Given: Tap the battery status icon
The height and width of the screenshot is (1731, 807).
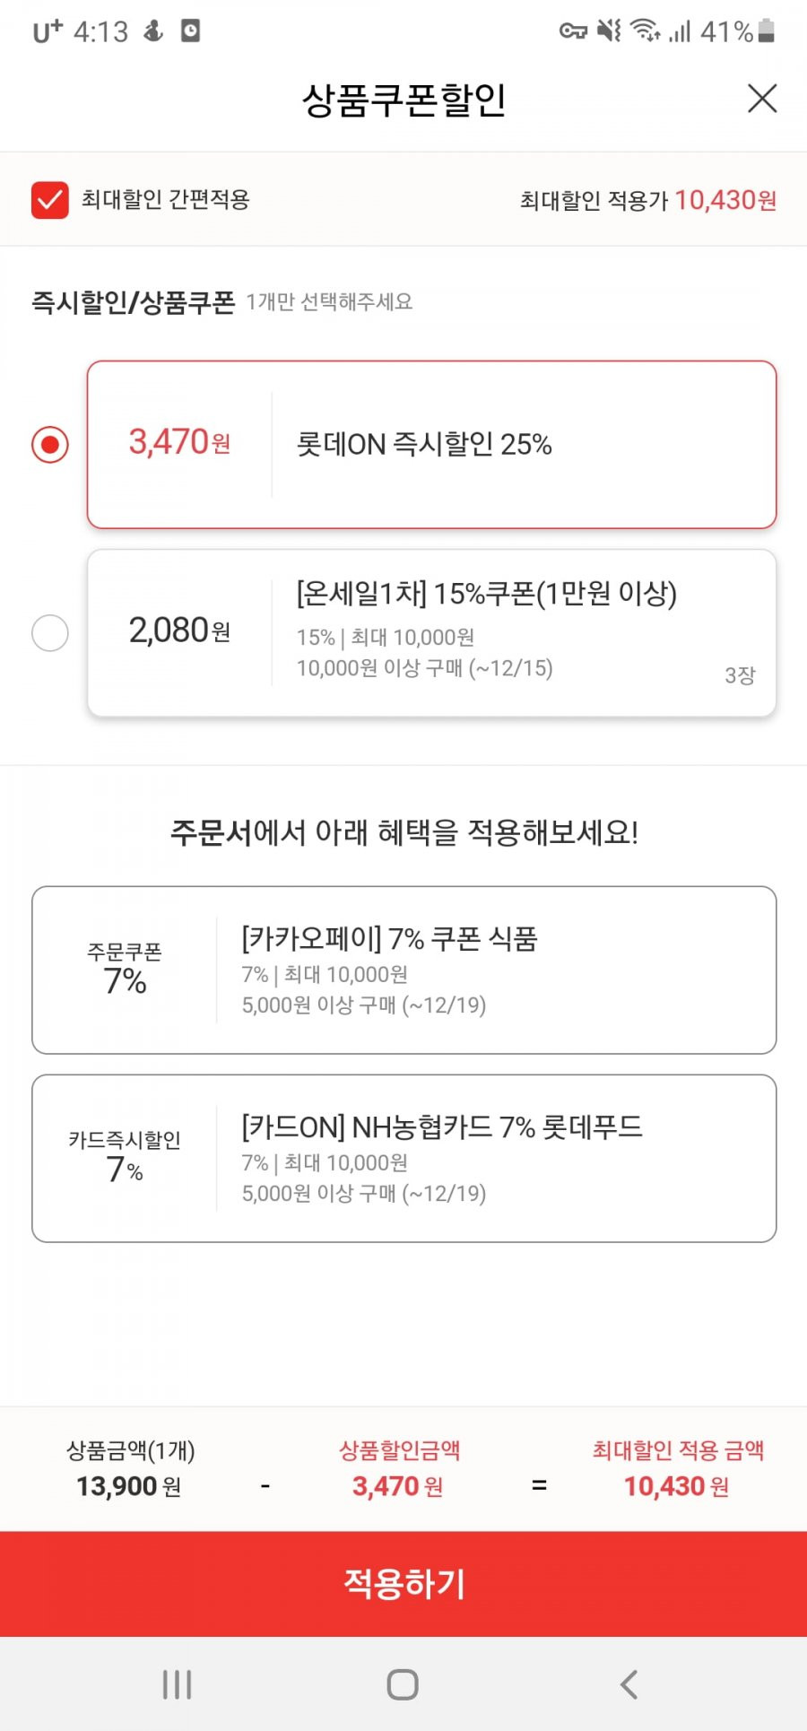Looking at the screenshot, I should tap(766, 31).
